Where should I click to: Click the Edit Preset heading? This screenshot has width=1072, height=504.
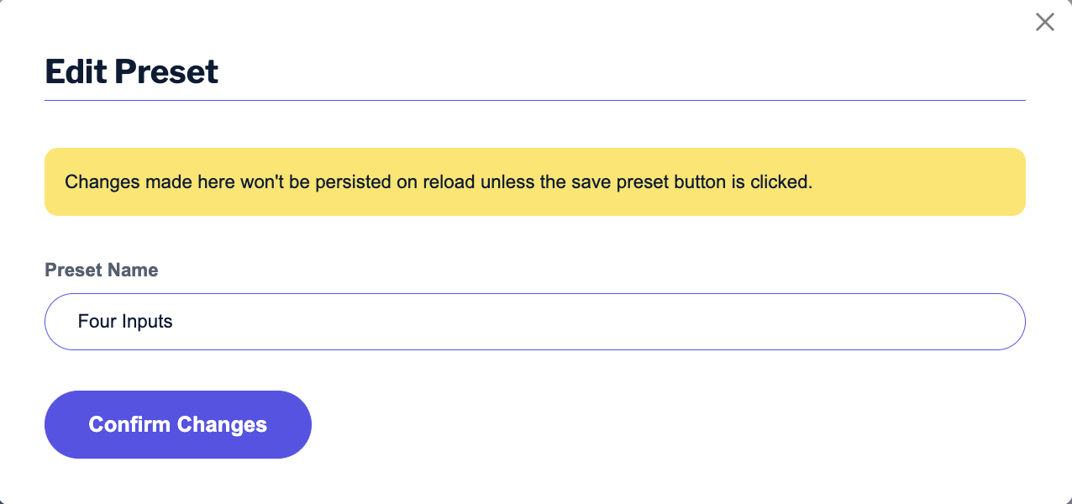(x=131, y=72)
